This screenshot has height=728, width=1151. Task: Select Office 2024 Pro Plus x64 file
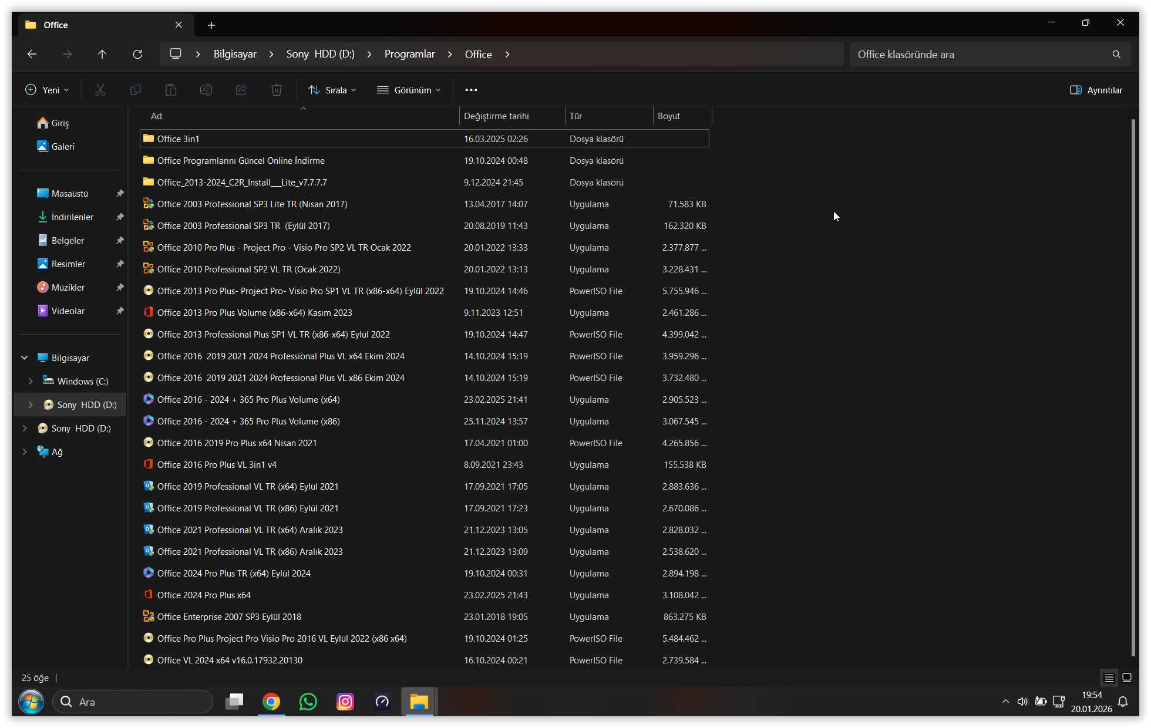(x=425, y=595)
